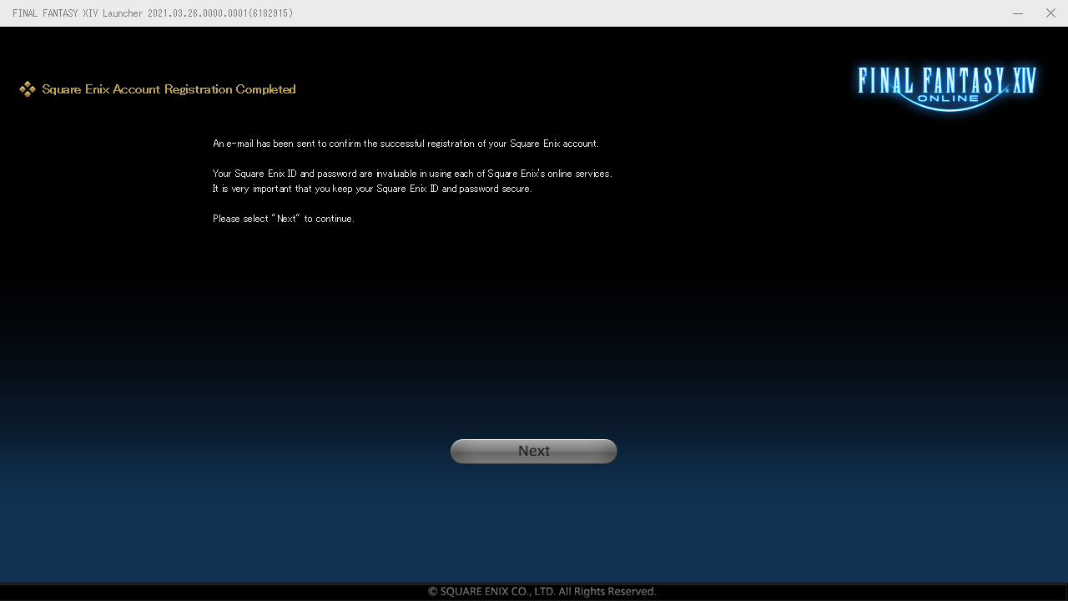
Task: Click the empty gradient background below Next
Action: [533, 526]
